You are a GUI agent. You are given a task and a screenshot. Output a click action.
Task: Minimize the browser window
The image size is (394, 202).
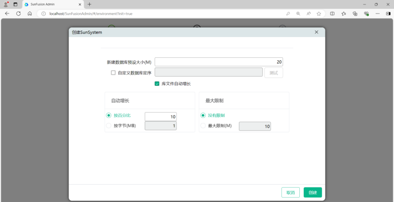365,4
